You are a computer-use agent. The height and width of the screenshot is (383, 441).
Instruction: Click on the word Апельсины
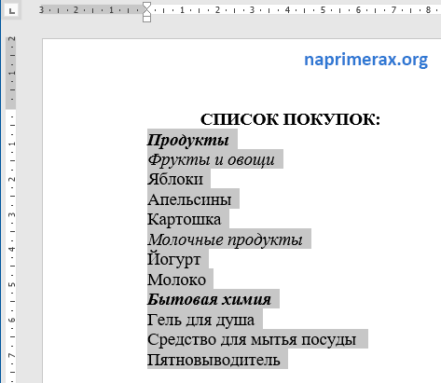click(189, 199)
